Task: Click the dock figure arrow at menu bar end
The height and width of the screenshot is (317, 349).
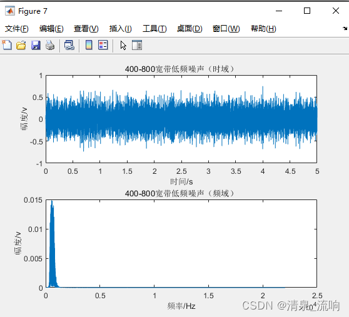Action: (345, 28)
